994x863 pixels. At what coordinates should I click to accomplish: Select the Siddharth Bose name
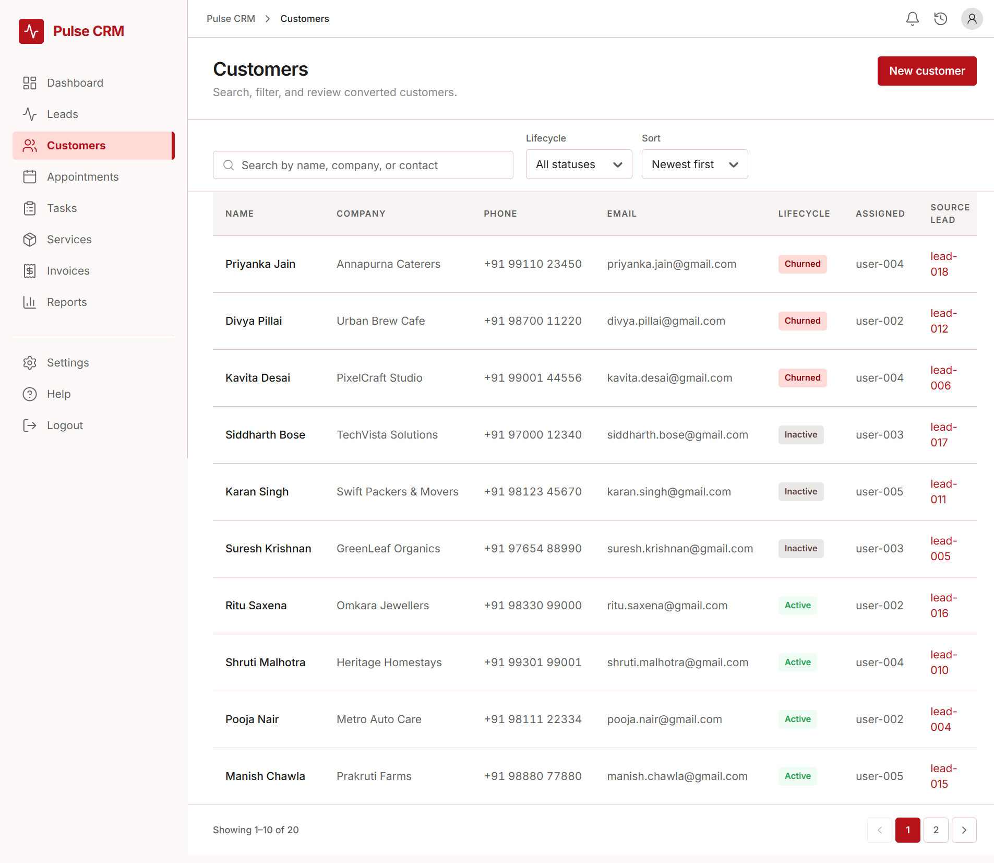coord(265,435)
